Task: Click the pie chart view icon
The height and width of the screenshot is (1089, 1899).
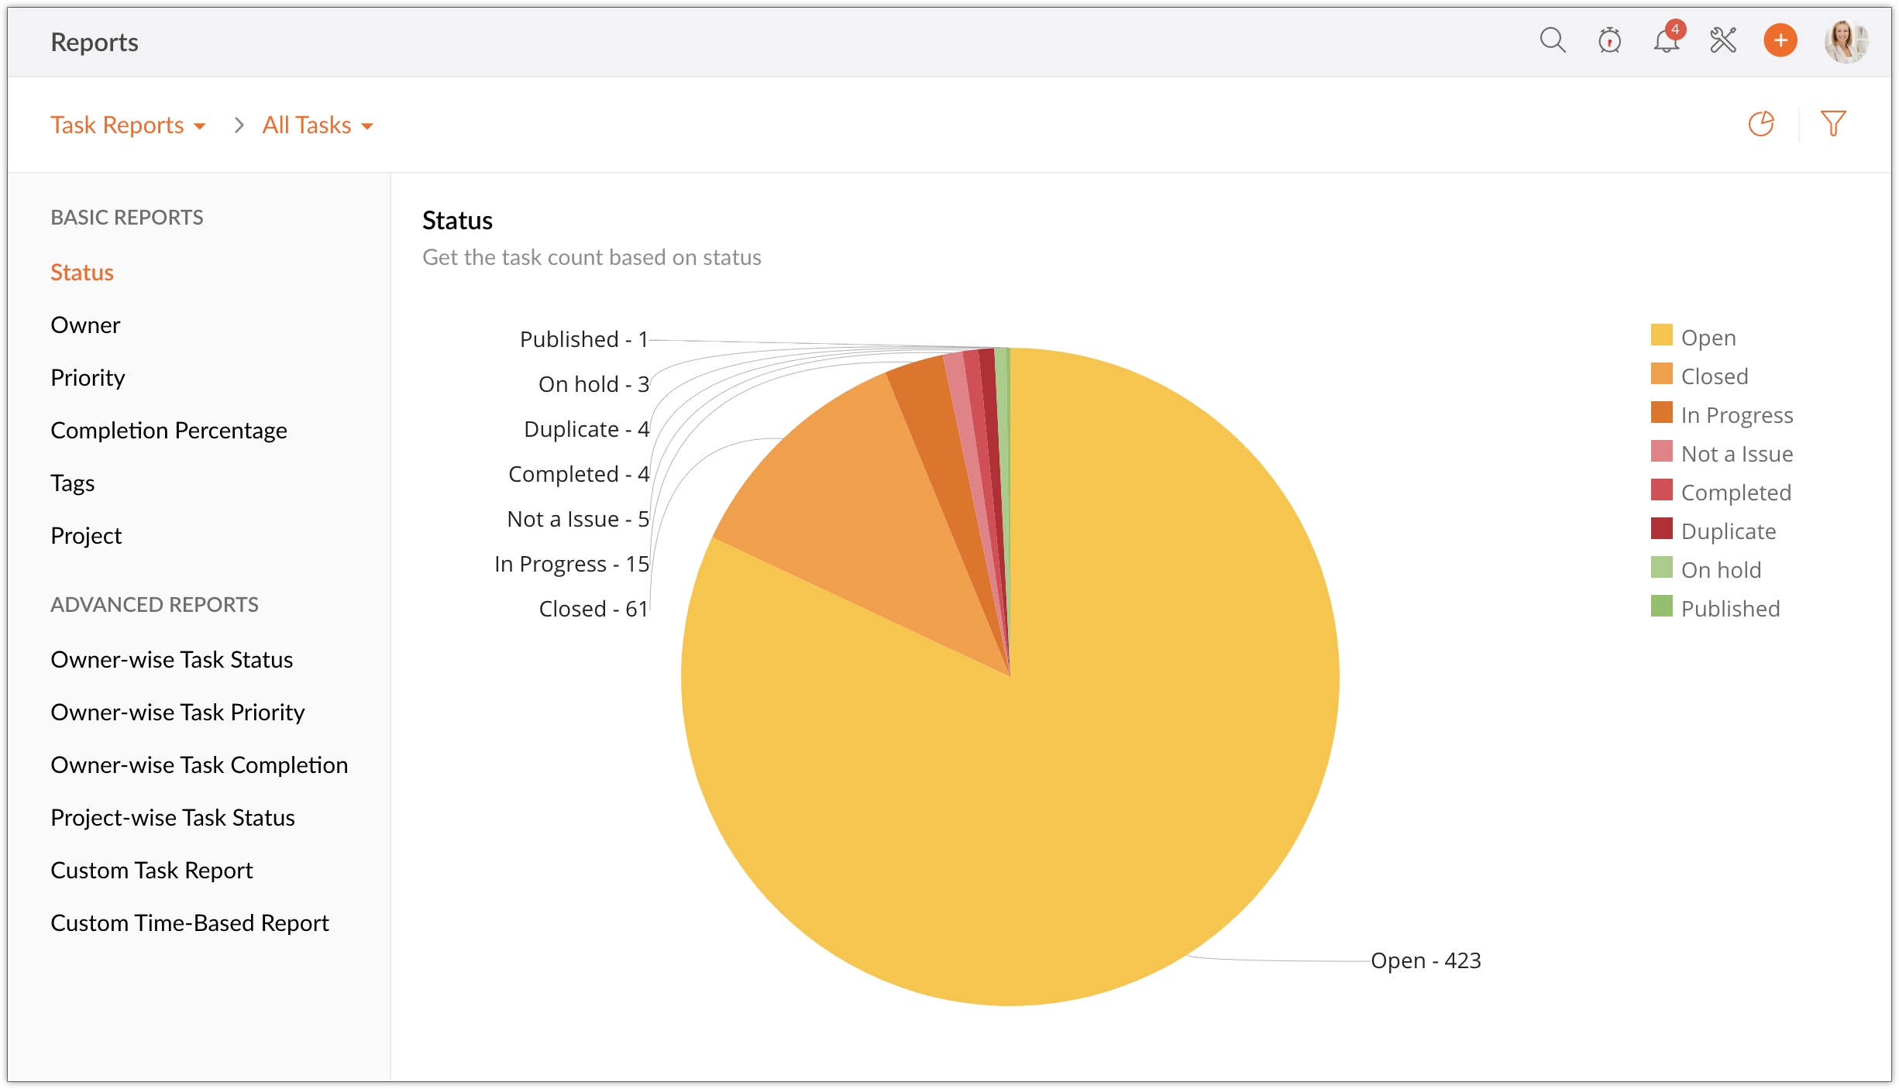Action: (1761, 124)
